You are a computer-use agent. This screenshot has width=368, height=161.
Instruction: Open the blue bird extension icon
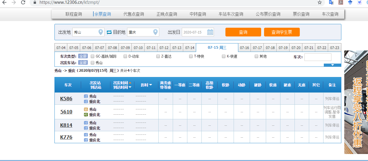360,2
